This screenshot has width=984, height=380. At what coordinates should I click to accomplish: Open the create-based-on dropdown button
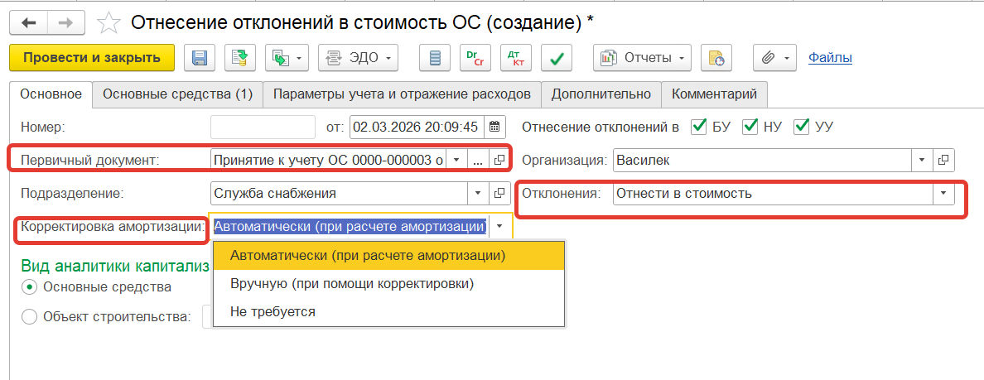click(x=287, y=58)
